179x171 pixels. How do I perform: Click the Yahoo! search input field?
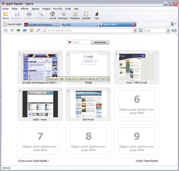(x=79, y=42)
